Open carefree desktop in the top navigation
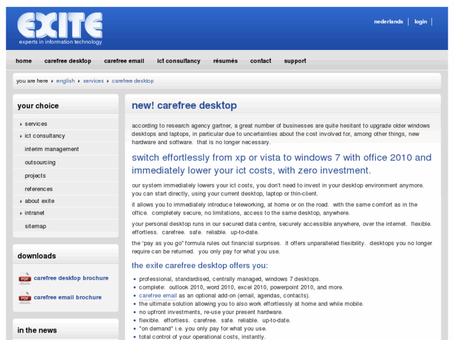This screenshot has width=454, height=340. 67,61
